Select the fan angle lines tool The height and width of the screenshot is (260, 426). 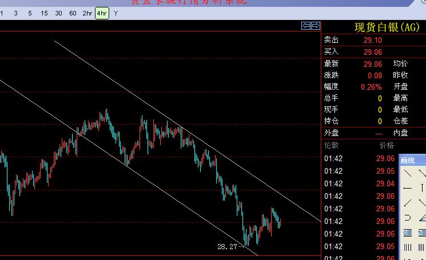(x=422, y=218)
